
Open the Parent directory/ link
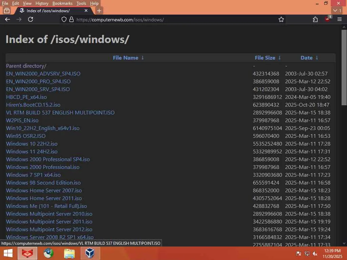(26, 66)
